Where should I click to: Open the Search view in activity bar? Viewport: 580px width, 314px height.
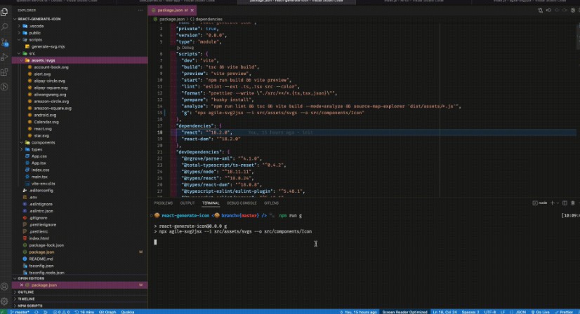coord(4,27)
